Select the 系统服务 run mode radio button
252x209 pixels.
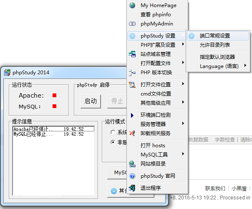[113, 132]
